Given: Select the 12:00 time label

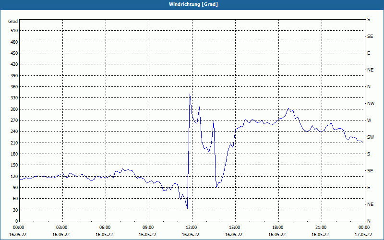Looking at the screenshot, I should coord(191,227).
